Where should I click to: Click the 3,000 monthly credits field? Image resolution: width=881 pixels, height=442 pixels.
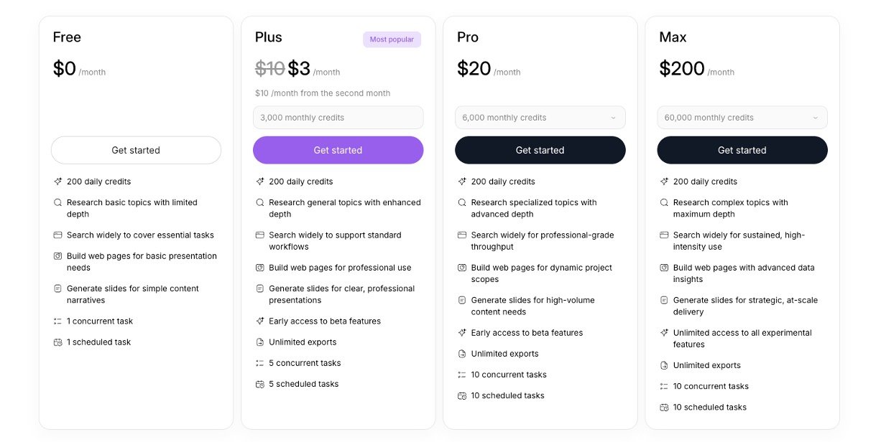pyautogui.click(x=338, y=118)
